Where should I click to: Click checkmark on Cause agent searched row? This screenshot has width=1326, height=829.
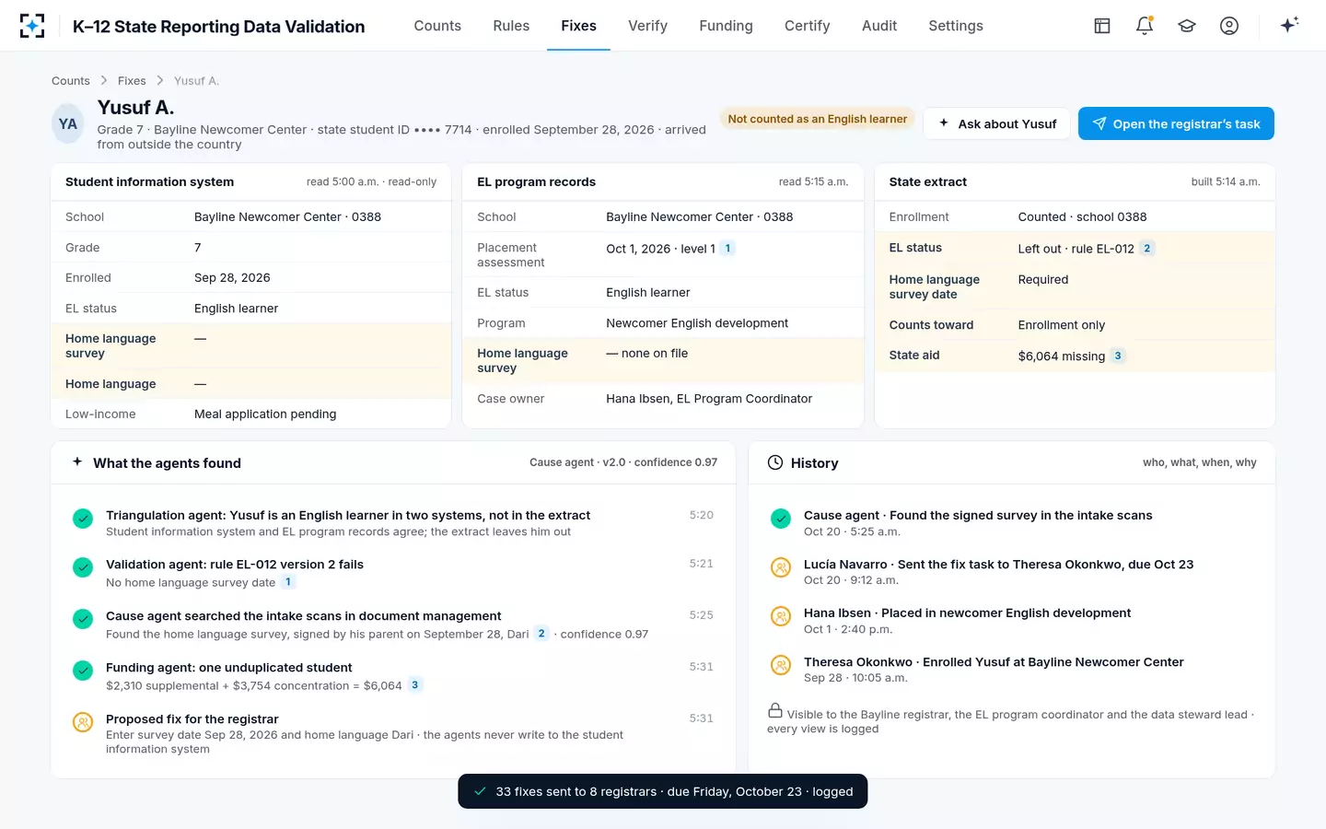tap(83, 619)
